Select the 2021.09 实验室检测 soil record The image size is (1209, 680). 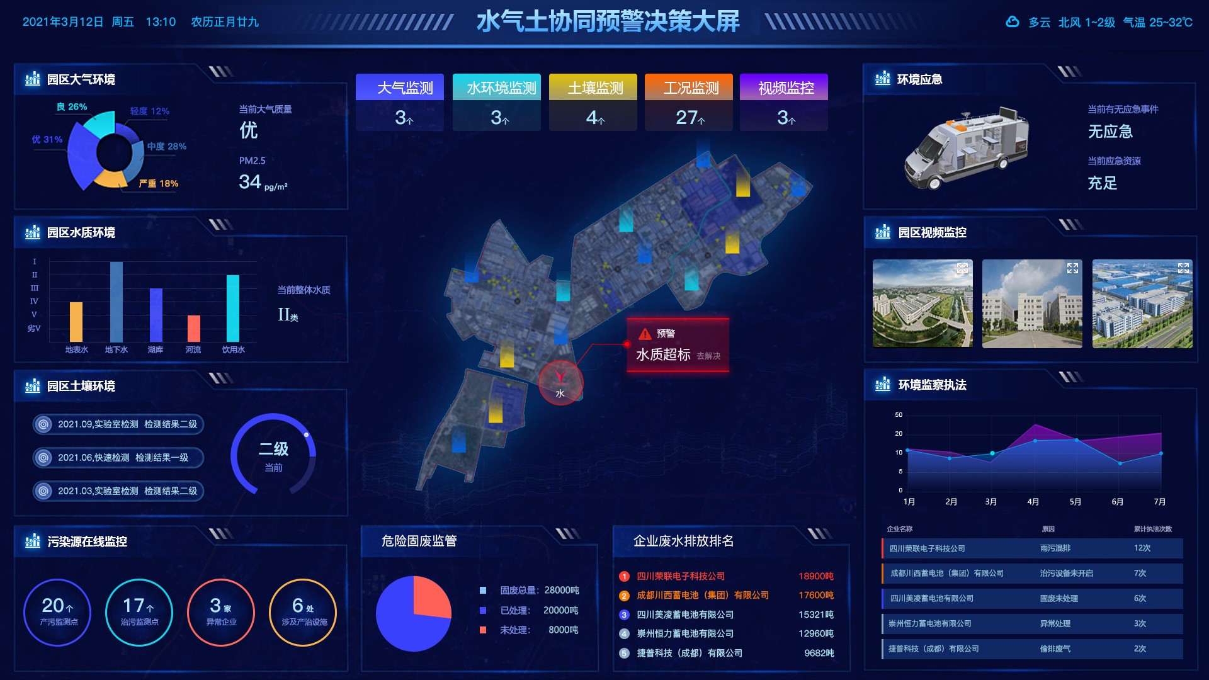point(118,424)
